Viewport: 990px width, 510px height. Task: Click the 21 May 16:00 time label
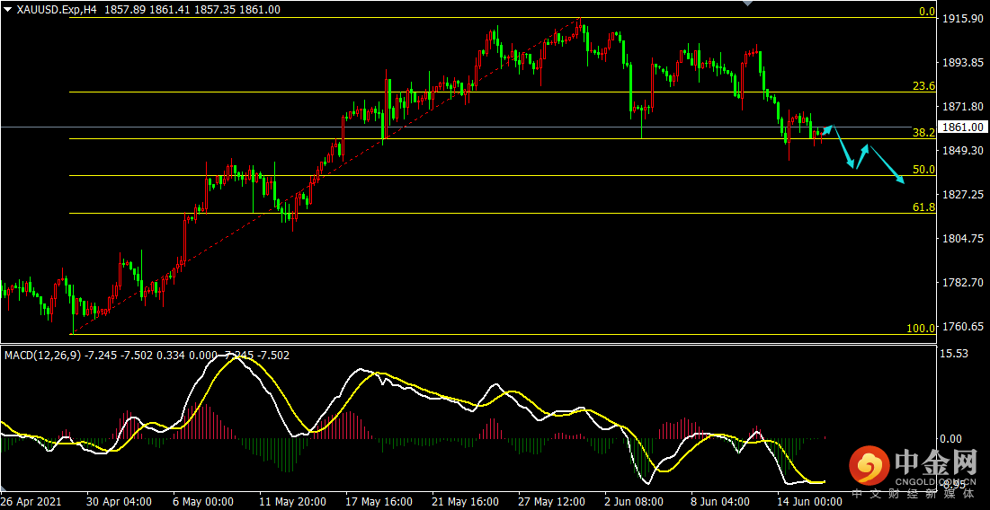click(464, 502)
